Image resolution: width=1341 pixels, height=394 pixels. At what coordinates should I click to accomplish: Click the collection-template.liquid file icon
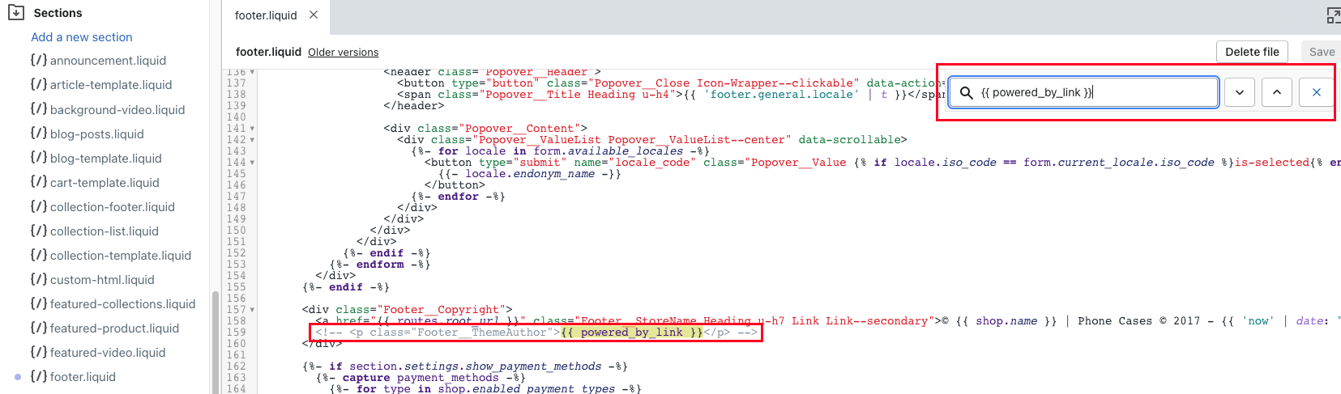tap(38, 255)
